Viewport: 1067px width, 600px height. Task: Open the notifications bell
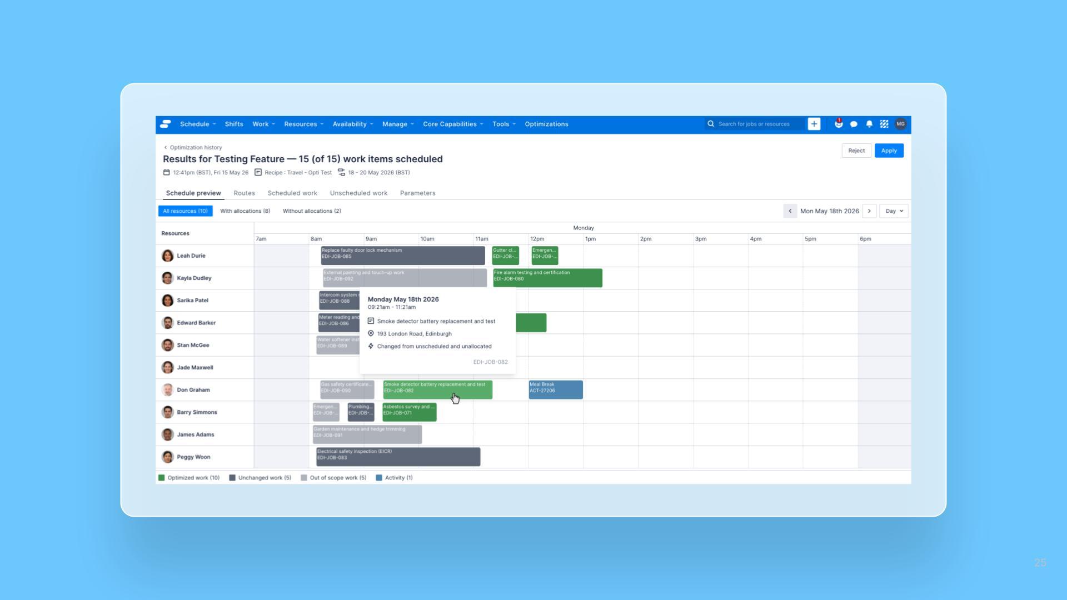(869, 124)
